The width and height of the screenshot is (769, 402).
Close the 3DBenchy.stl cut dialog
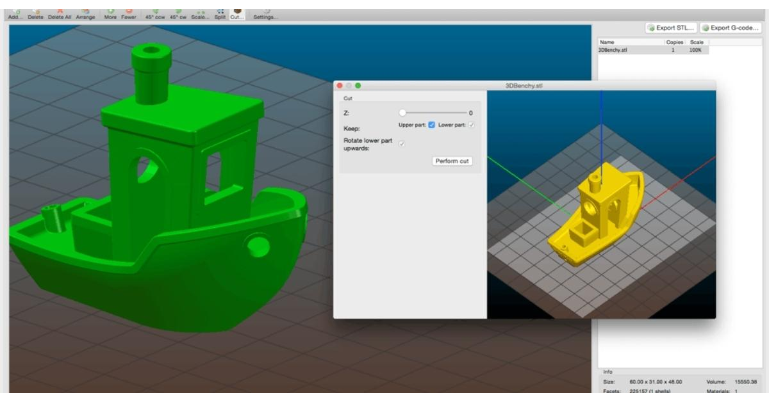pyautogui.click(x=340, y=85)
